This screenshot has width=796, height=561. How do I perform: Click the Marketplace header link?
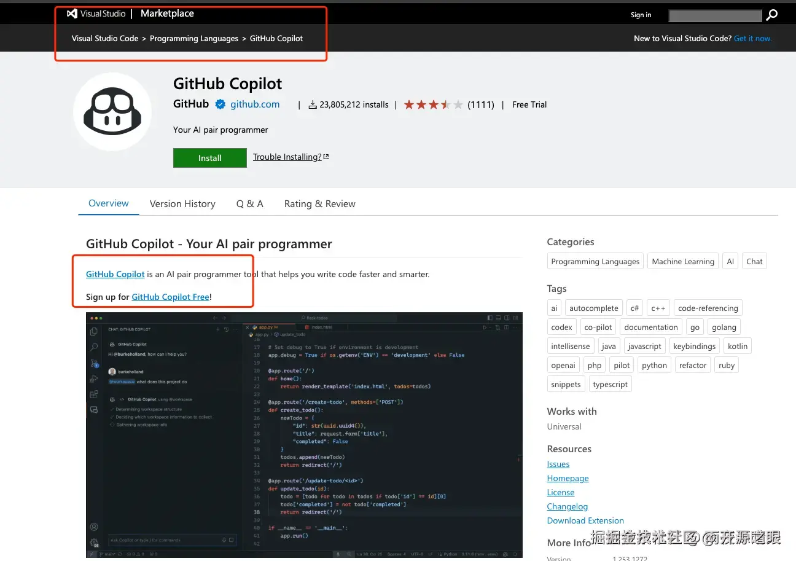167,14
